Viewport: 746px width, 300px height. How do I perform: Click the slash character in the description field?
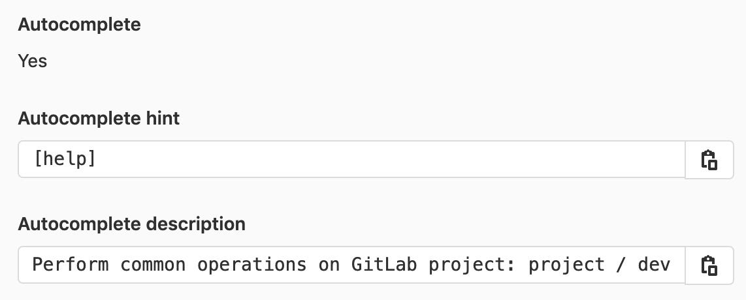pyautogui.click(x=621, y=264)
